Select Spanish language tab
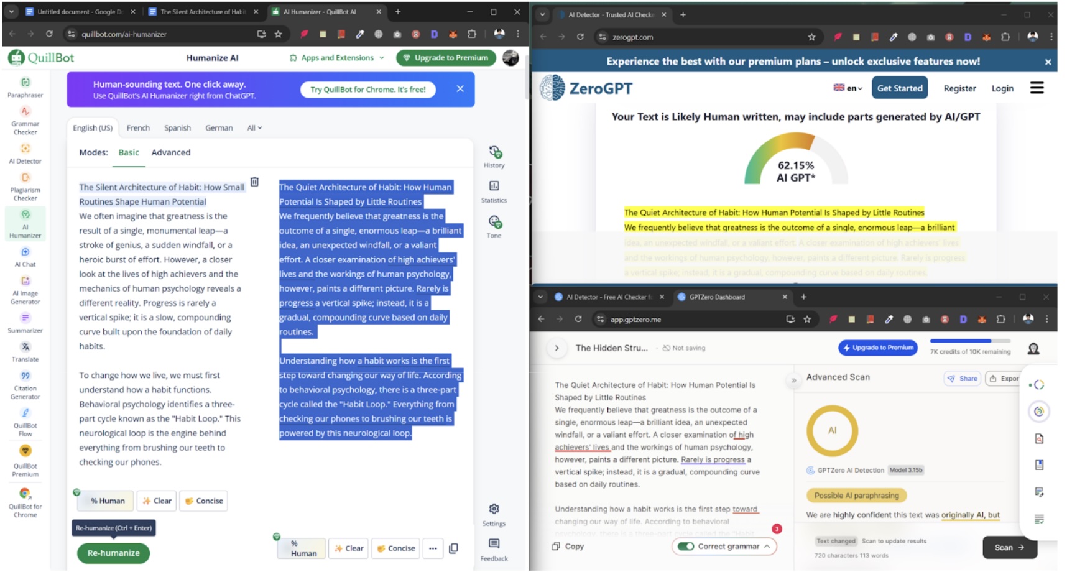Image resolution: width=1067 pixels, height=572 pixels. [177, 127]
